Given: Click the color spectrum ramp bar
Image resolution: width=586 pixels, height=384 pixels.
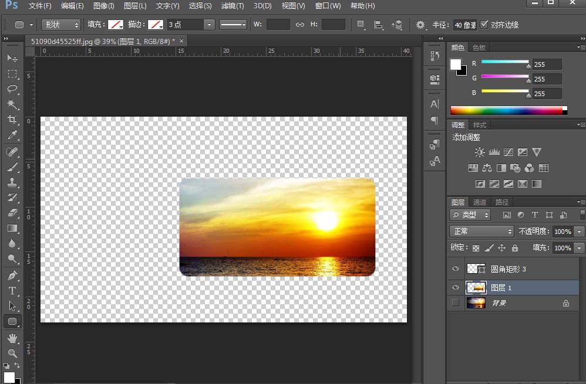Looking at the screenshot, I should 508,110.
